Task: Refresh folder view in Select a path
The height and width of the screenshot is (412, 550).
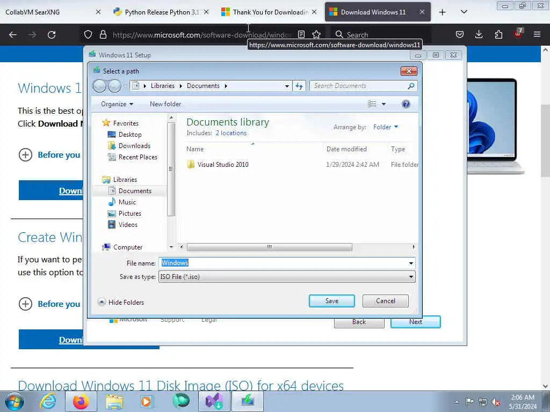Action: tap(299, 86)
